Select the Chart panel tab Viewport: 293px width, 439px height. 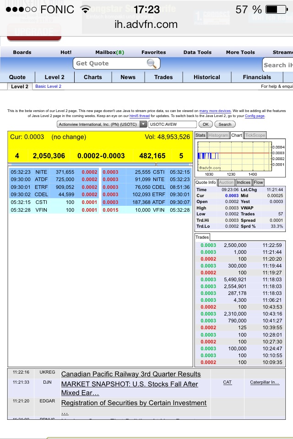click(x=237, y=135)
